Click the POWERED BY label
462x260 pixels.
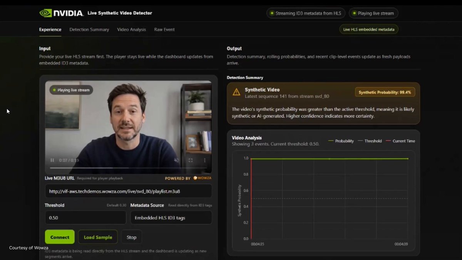click(177, 178)
